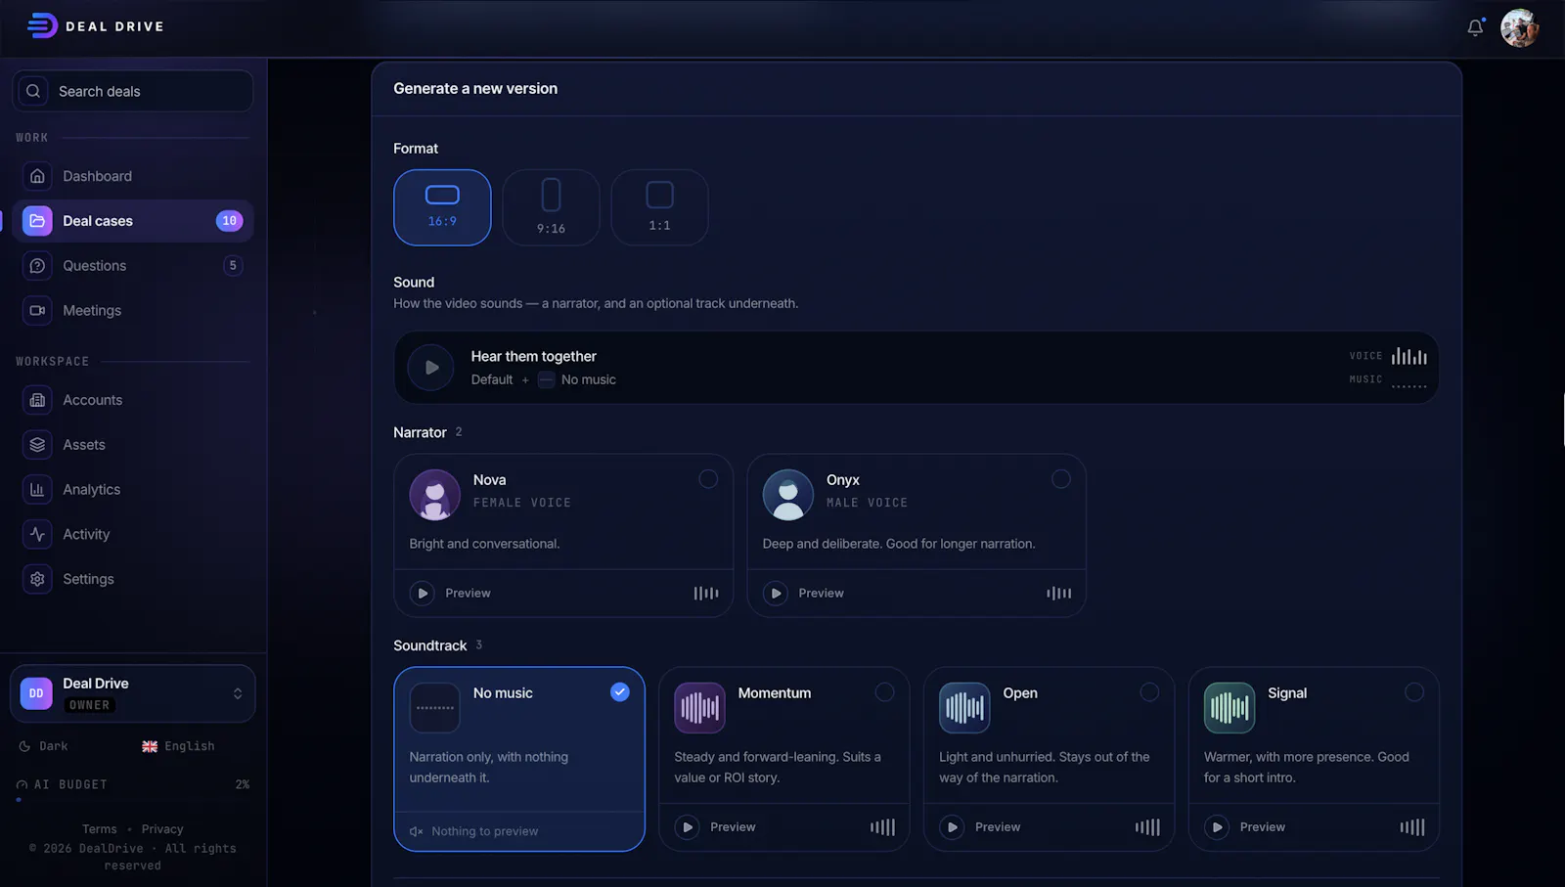Image resolution: width=1565 pixels, height=887 pixels.
Task: Play the Momentum soundtrack preview
Action: click(688, 827)
